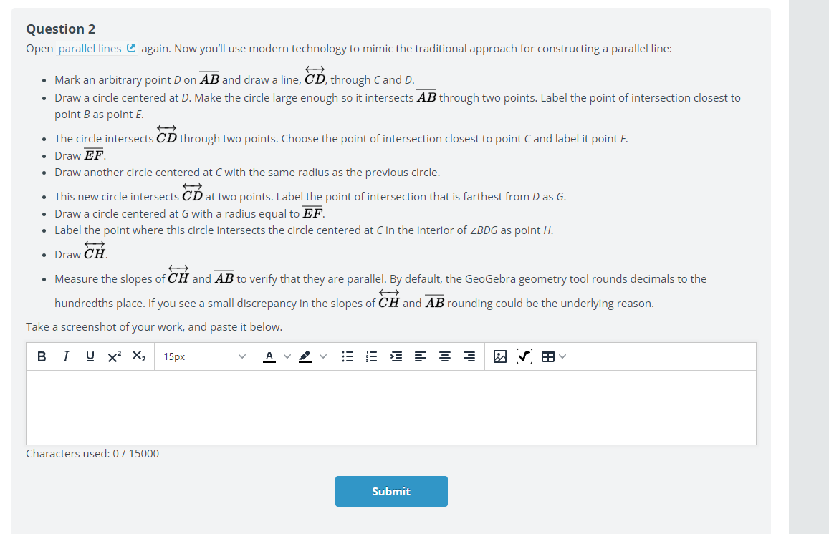Center align the text
This screenshot has height=534, width=829.
445,356
